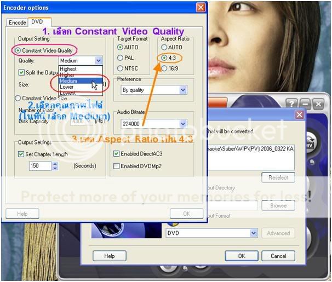Click the file path list box
This screenshot has height=282, width=332.
(251, 157)
